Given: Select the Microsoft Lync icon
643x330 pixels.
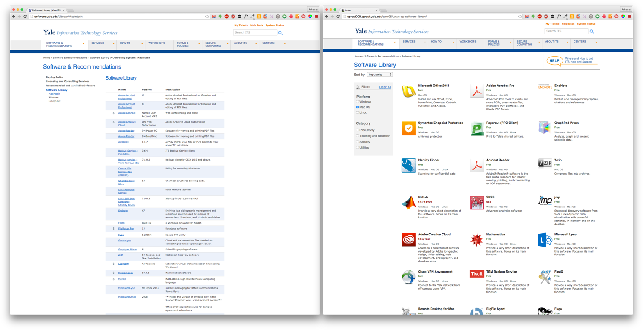Looking at the screenshot, I should point(545,240).
